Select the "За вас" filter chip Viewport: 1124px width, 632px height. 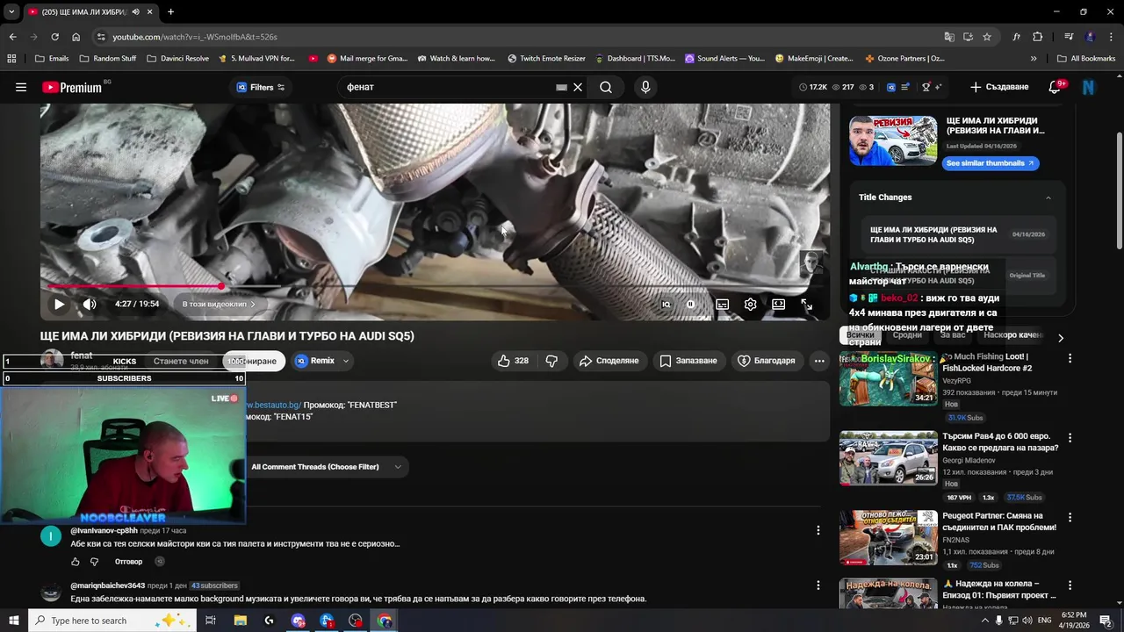pos(953,335)
